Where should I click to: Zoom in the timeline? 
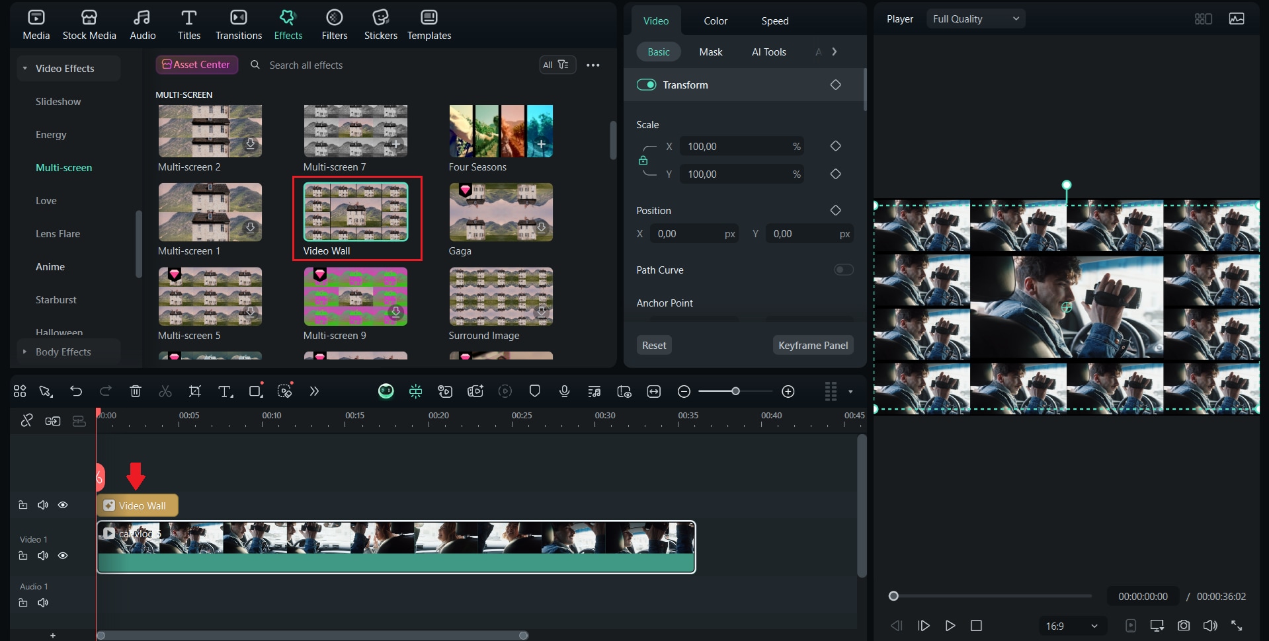point(788,392)
